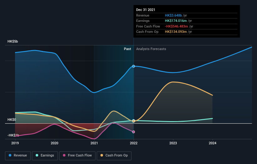Click the 2020 axis label
Image resolution: width=257 pixels, height=164 pixels.
[x=54, y=143]
